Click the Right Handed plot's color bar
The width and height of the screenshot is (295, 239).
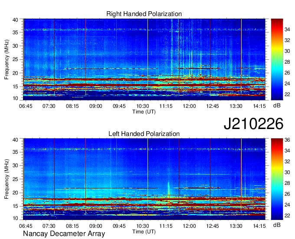pyautogui.click(x=277, y=59)
